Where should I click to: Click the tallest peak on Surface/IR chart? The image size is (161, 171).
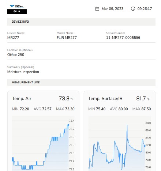pyautogui.click(x=127, y=125)
